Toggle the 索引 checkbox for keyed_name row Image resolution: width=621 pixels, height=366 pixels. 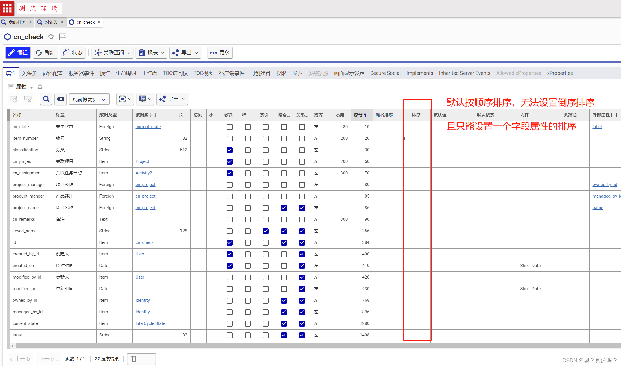(266, 231)
